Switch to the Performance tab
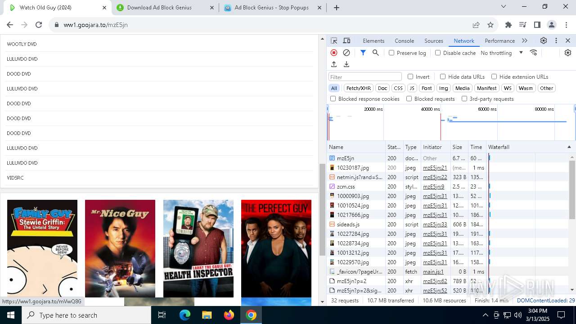Viewport: 576px width, 324px height. pos(499,40)
